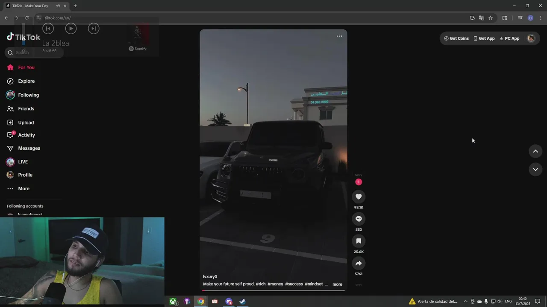Open the #mindset hashtag
This screenshot has height=307, width=547.
point(314,284)
